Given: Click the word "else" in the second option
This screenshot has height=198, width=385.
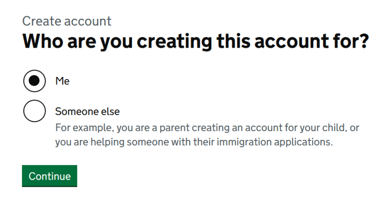Looking at the screenshot, I should (111, 111).
